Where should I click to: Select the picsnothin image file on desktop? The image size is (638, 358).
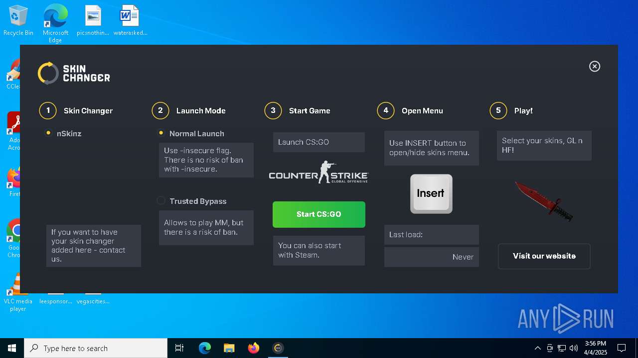[x=93, y=21]
